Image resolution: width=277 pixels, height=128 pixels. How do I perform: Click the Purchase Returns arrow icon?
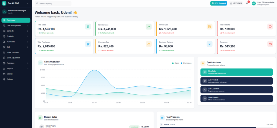click(209, 44)
